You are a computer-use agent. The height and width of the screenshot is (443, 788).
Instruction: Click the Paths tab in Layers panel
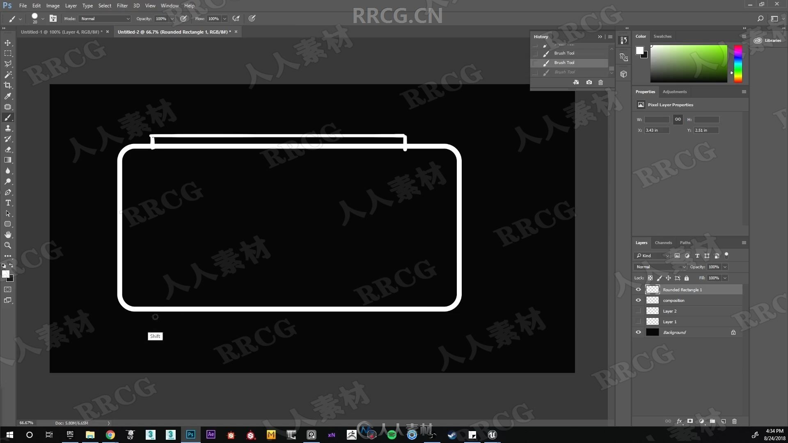click(685, 242)
